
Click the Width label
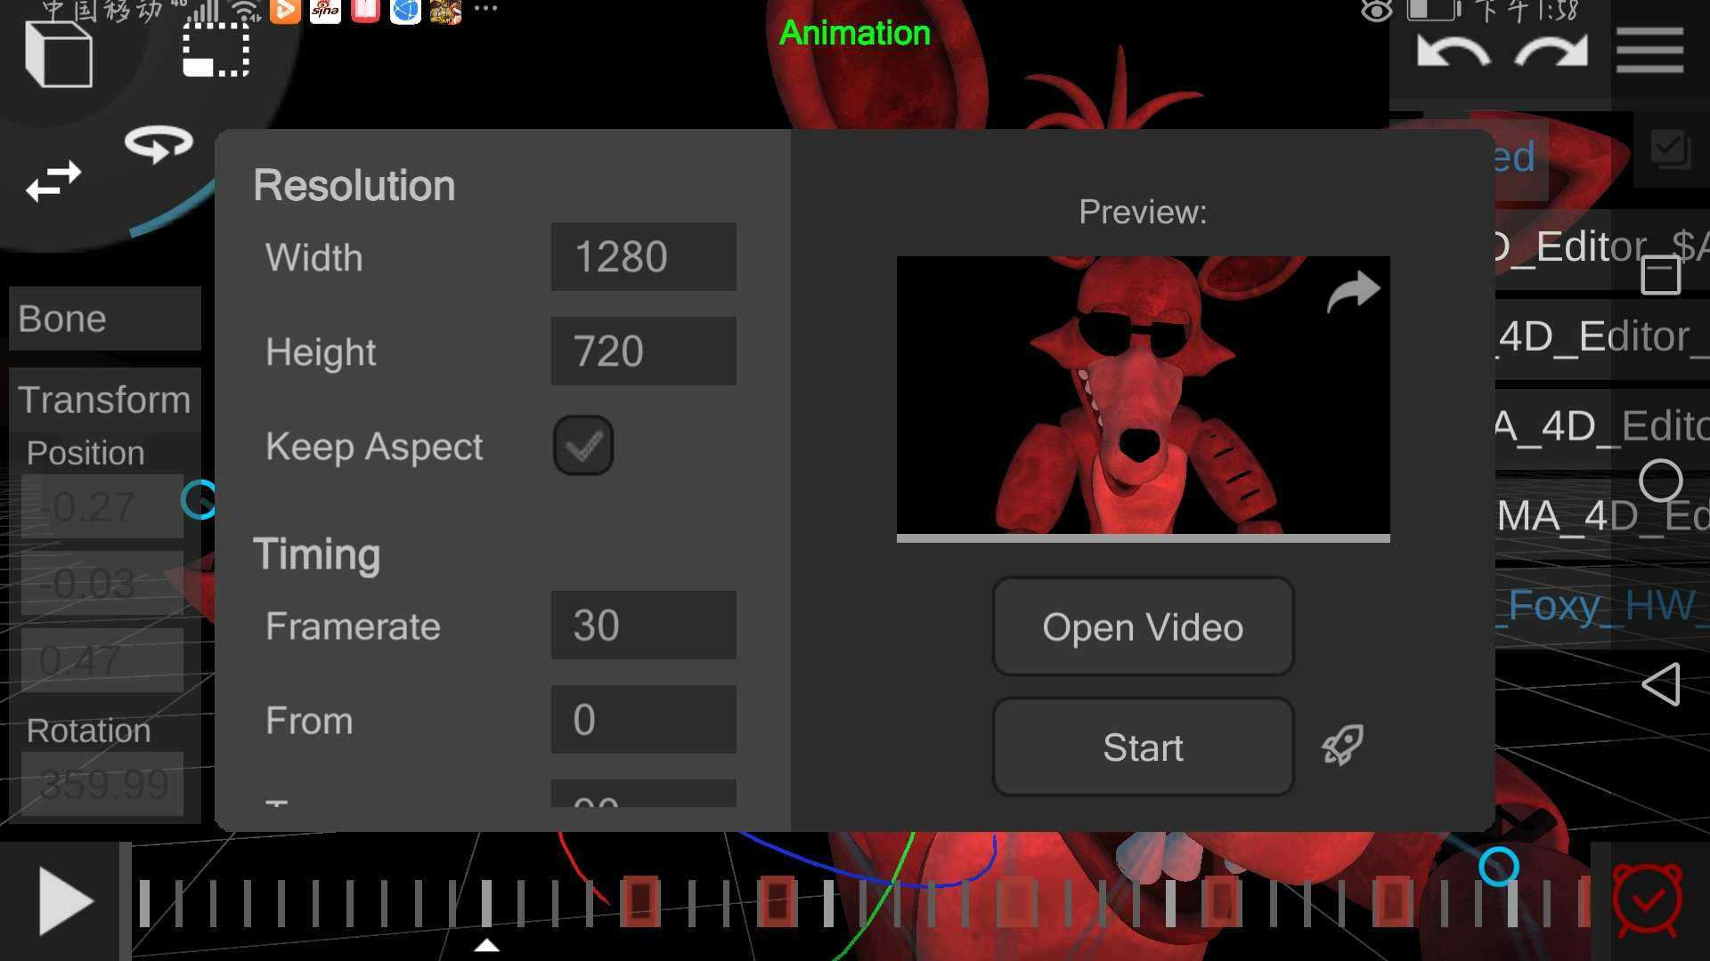click(x=313, y=258)
